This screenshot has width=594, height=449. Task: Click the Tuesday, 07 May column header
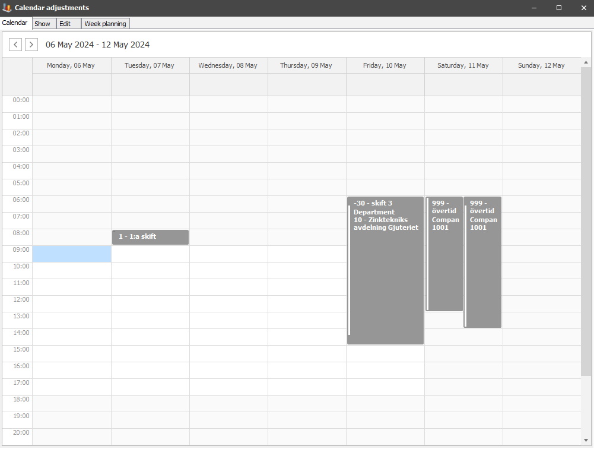150,65
